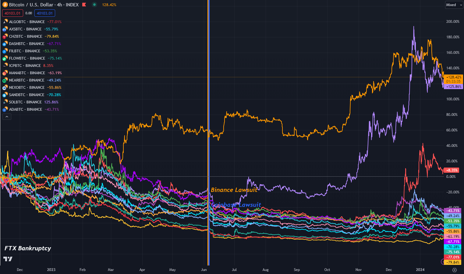Viewport: 464px width, 274px height.
Task: Click the purple -43.71% tag on the price axis
Action: click(453, 211)
